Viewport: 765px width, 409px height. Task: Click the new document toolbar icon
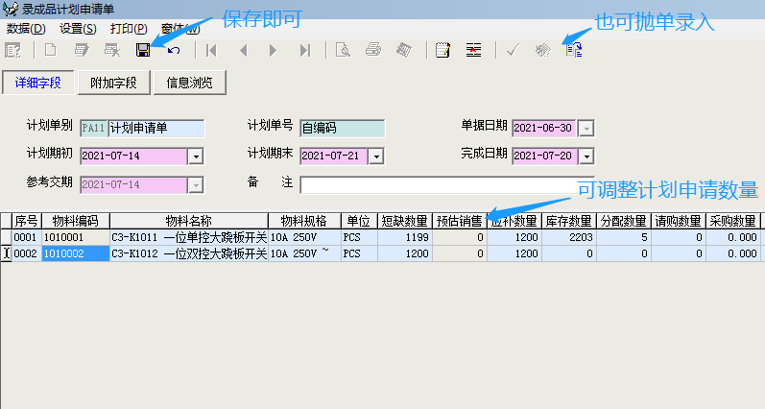pyautogui.click(x=51, y=50)
